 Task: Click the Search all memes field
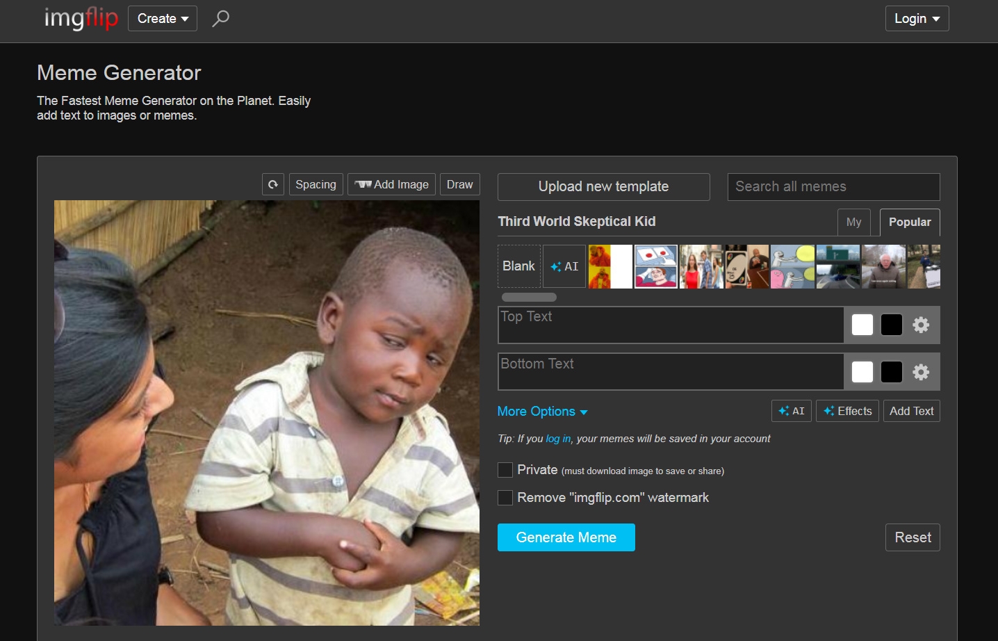coord(834,186)
